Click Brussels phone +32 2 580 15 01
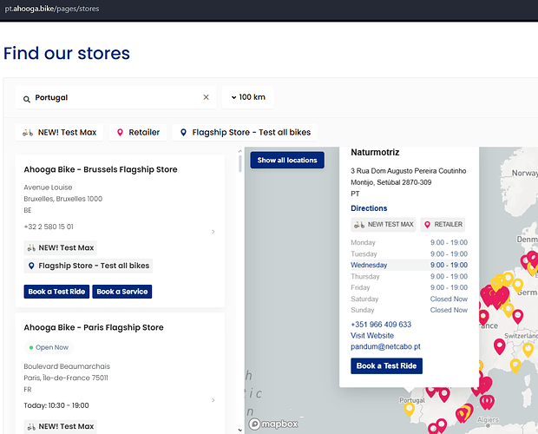Viewport: 538px width, 434px height. (x=49, y=227)
